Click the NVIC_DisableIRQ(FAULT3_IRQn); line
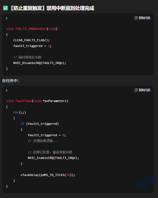Viewport: 158px width, 198px height. tap(40, 63)
